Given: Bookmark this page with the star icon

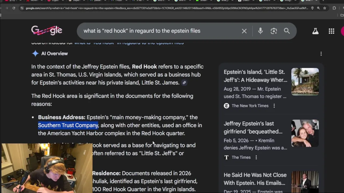Looking at the screenshot, I should (325, 8).
